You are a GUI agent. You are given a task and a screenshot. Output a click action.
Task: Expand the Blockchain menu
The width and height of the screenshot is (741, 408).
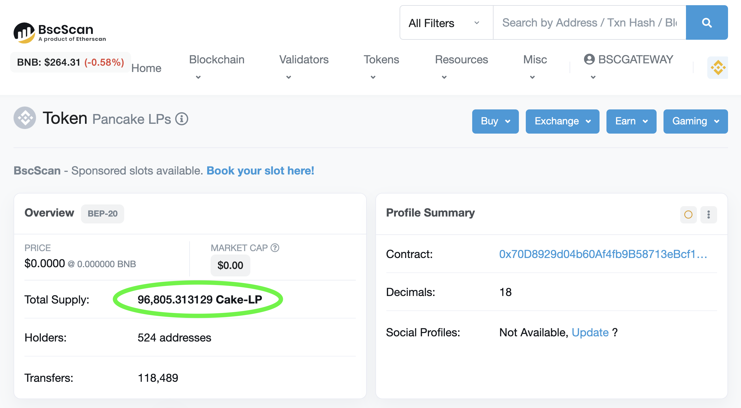pyautogui.click(x=217, y=67)
